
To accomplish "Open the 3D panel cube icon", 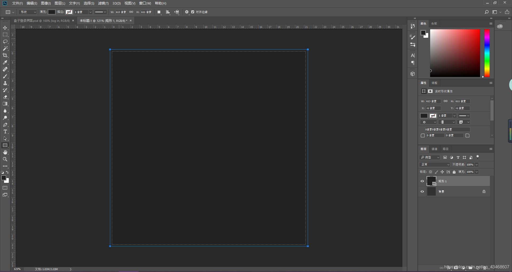I will click(413, 74).
